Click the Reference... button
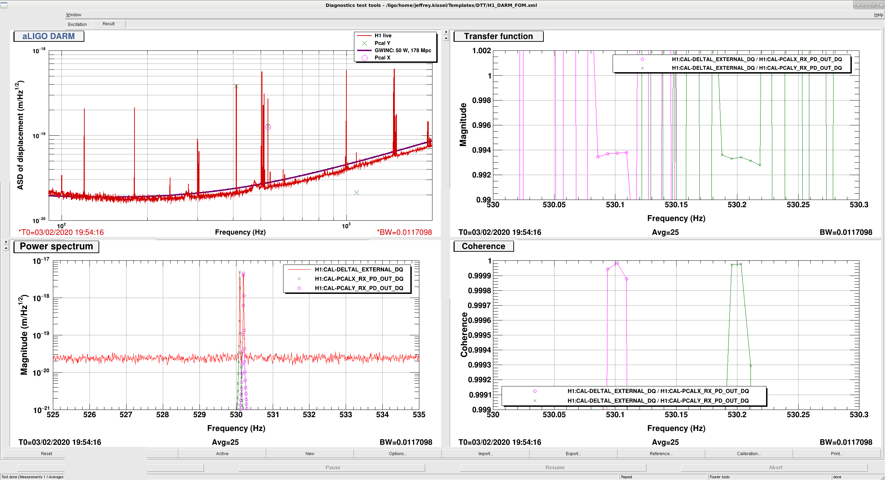This screenshot has width=885, height=480. [x=661, y=453]
